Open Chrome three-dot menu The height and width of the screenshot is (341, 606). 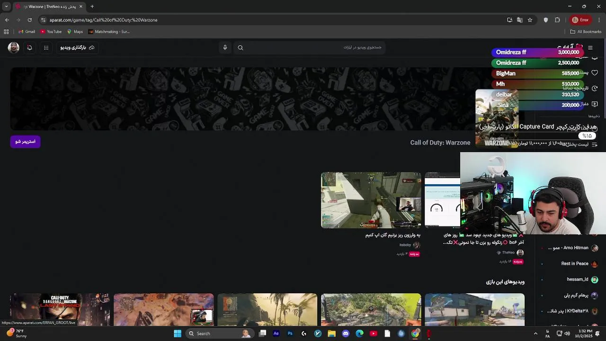pyautogui.click(x=599, y=20)
